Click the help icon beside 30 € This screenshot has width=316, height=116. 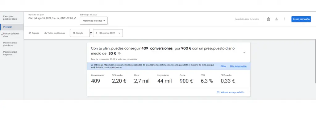119,54
